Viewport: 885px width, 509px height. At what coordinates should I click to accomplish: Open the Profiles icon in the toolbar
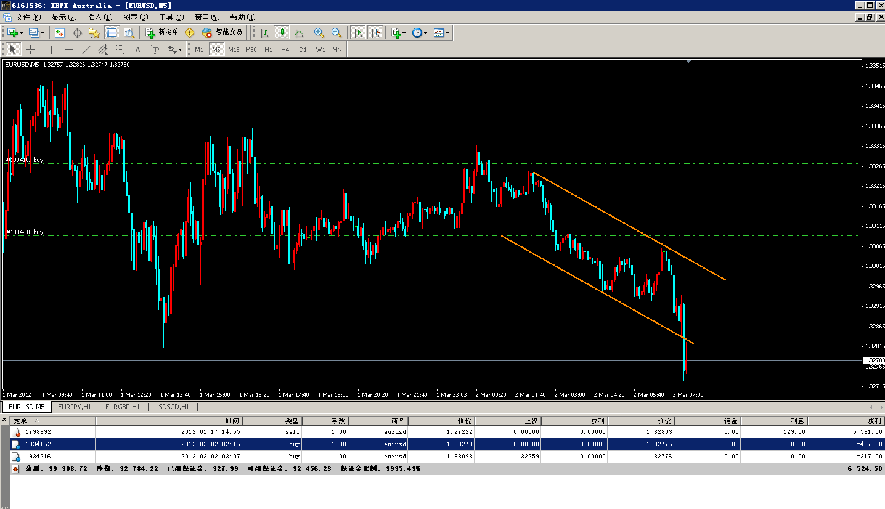click(33, 33)
